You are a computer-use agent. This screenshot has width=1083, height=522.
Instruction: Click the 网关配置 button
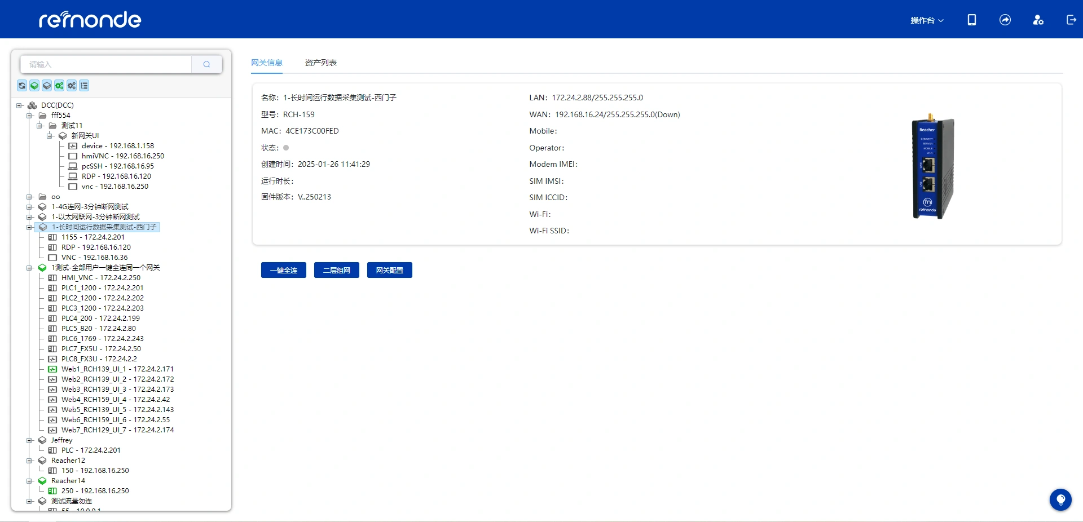(390, 270)
